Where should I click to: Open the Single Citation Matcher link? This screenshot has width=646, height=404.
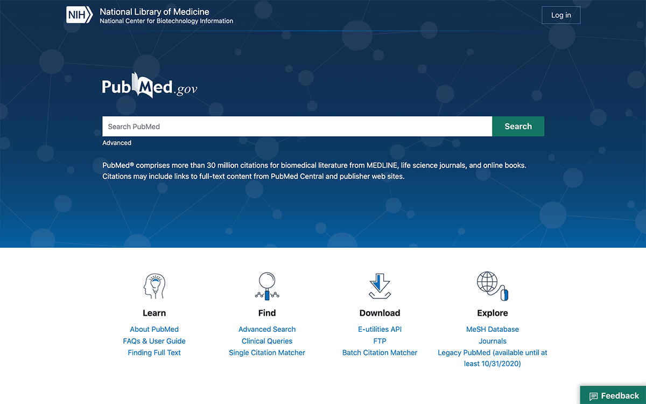click(267, 353)
